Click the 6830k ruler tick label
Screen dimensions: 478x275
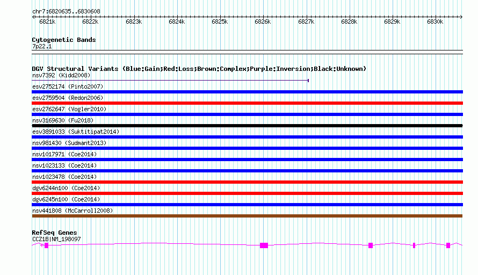pos(435,21)
